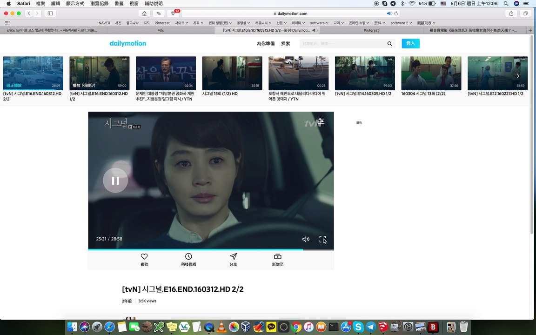The width and height of the screenshot is (536, 335).
Task: Expand the 자료 bookmarks folder
Action: pos(198,23)
